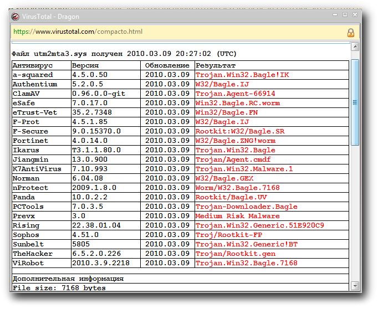Maximize the VirusTotal Dragon window

(345, 15)
